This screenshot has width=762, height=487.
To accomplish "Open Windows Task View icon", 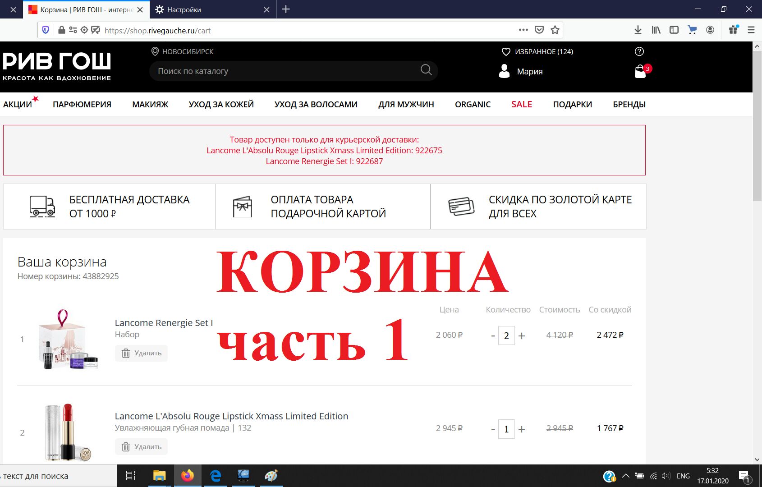I will tap(131, 476).
